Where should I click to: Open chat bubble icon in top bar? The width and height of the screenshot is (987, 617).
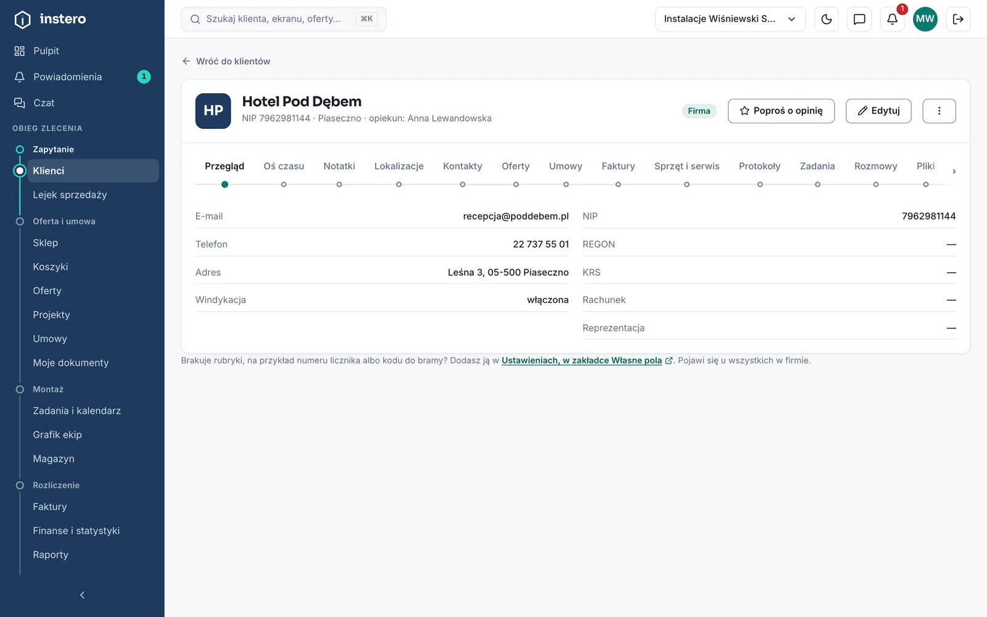pos(859,19)
